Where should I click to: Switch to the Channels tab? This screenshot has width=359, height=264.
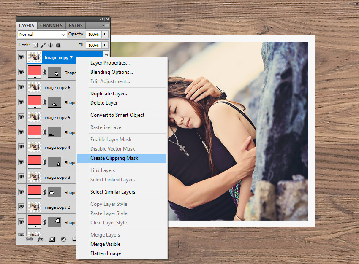[51, 26]
